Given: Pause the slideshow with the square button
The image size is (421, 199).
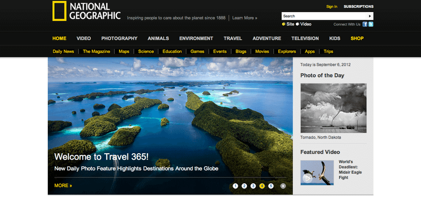Looking at the screenshot, I should [283, 186].
